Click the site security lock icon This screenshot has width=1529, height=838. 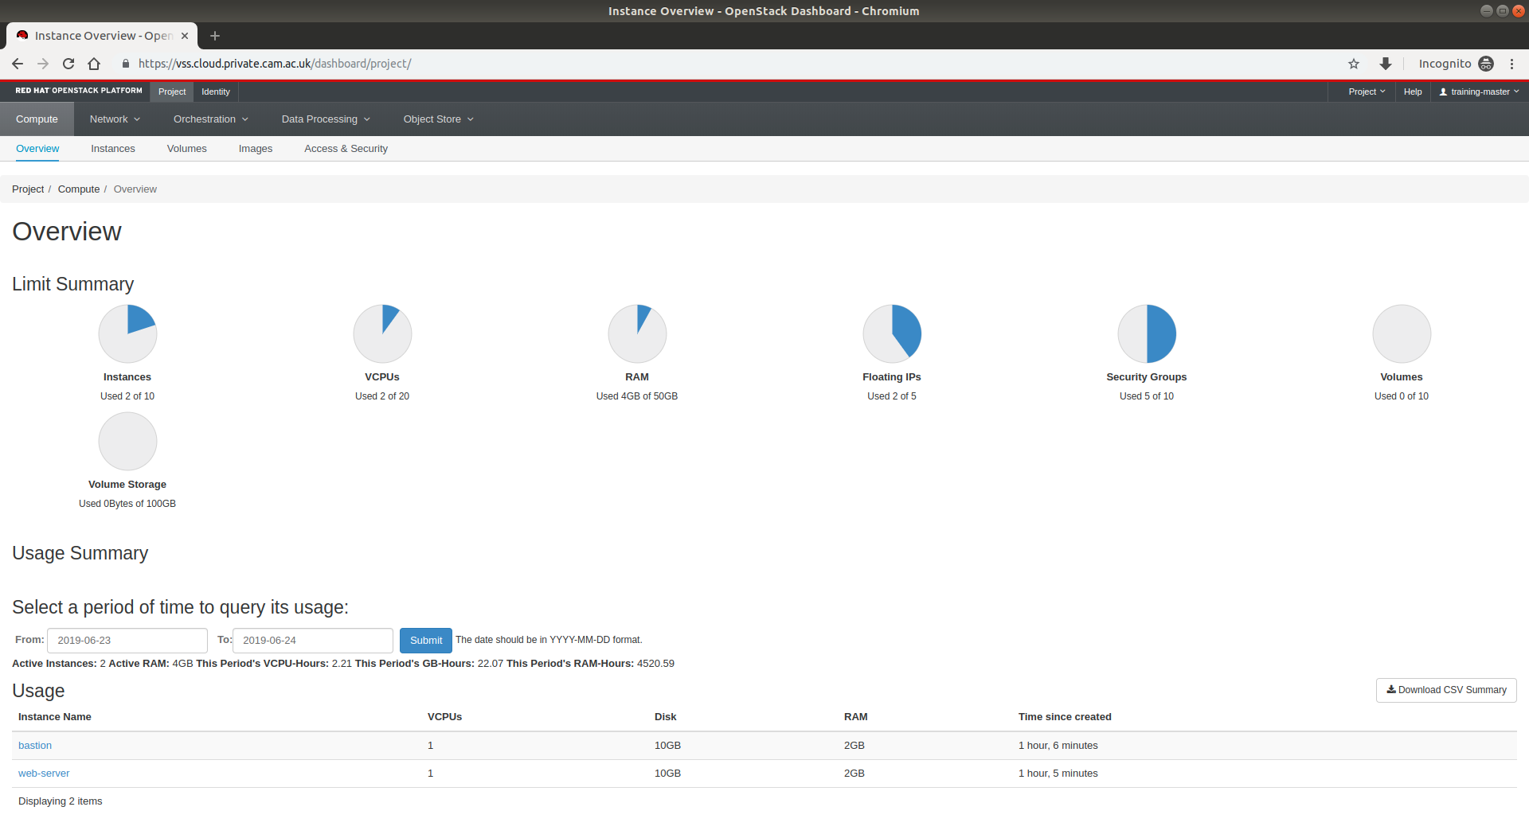pyautogui.click(x=125, y=64)
